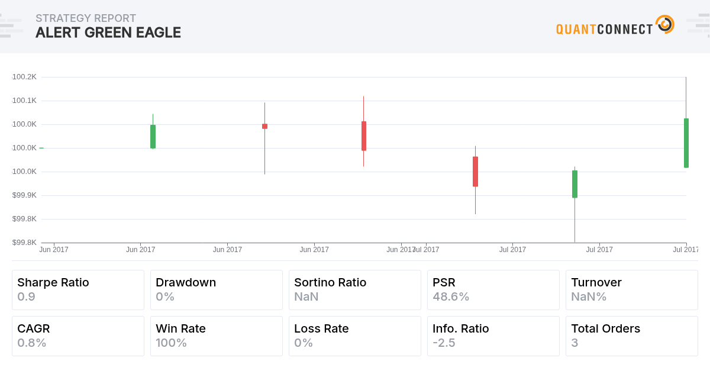Select the Sortino Ratio label

coord(330,282)
